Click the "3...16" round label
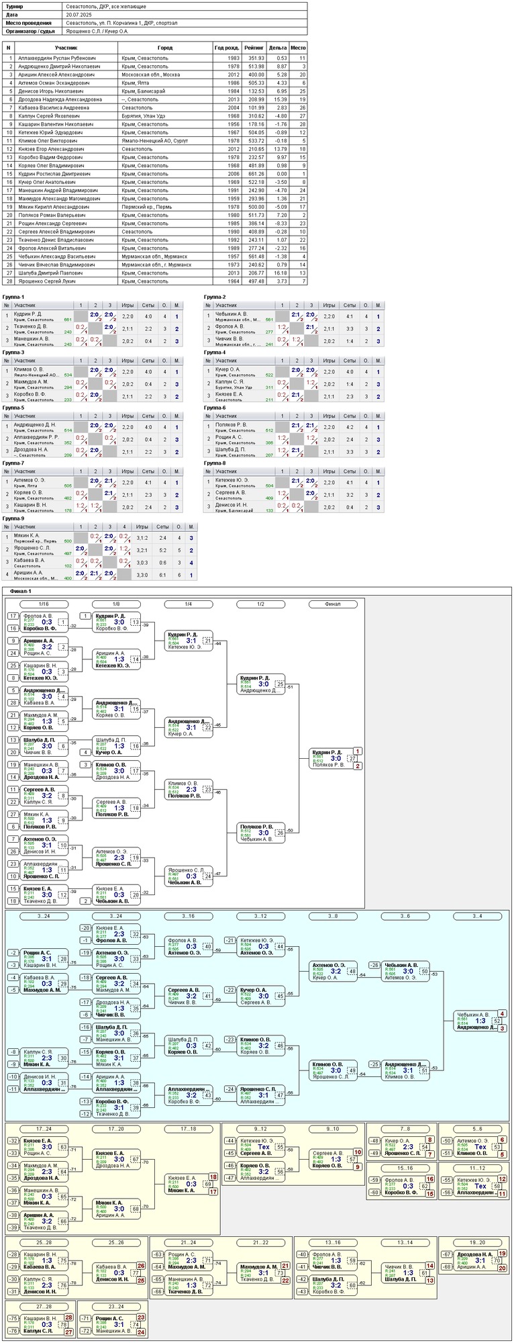This screenshot has width=514, height=1343. pyautogui.click(x=189, y=917)
